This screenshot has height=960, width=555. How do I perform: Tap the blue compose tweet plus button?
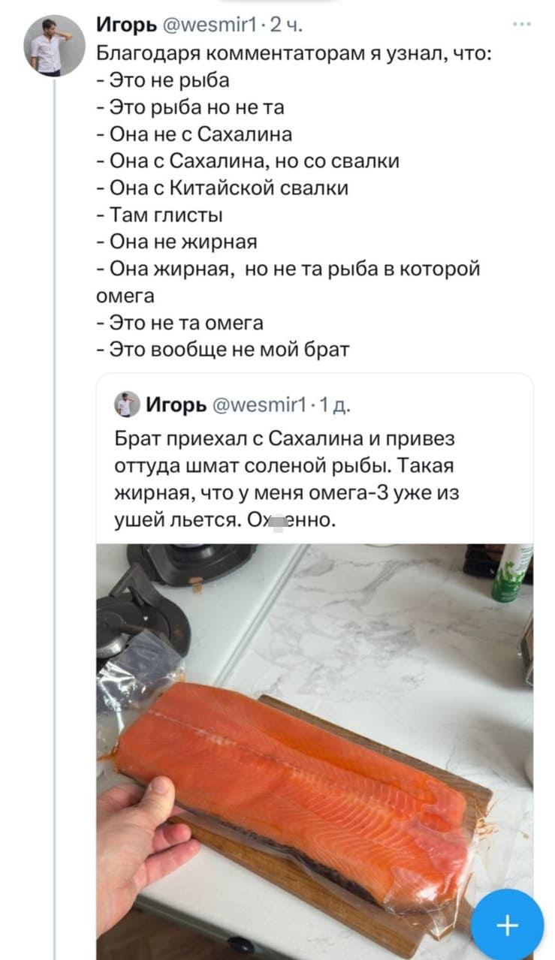coord(507,925)
